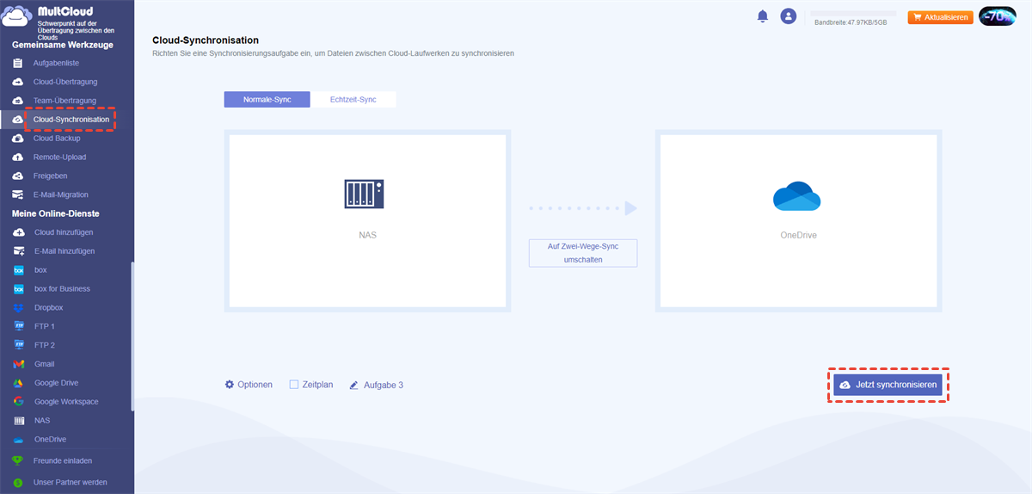Click the Remote-Upload cloud icon
Image resolution: width=1032 pixels, height=494 pixels.
pyautogui.click(x=18, y=157)
